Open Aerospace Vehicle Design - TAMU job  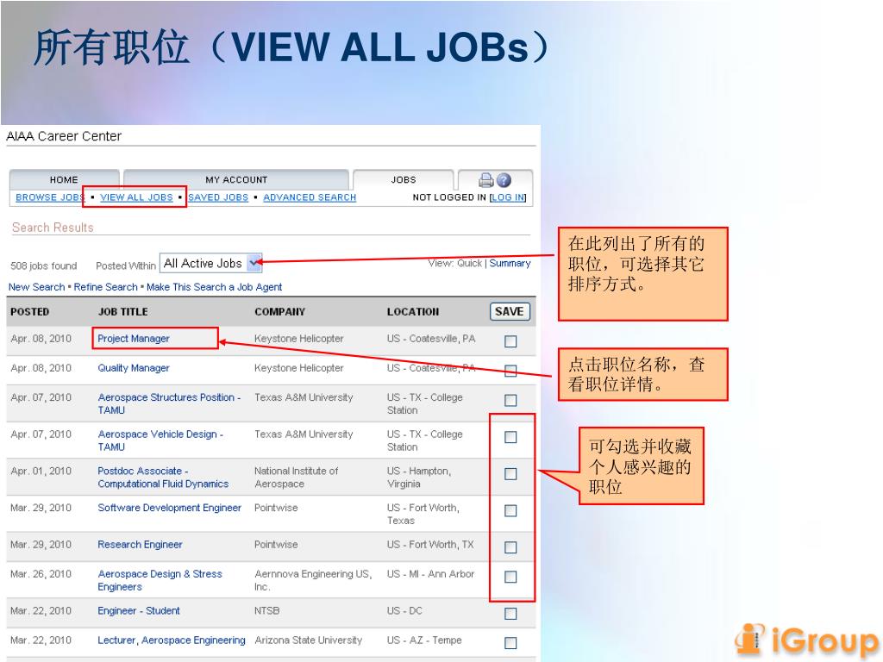click(160, 440)
